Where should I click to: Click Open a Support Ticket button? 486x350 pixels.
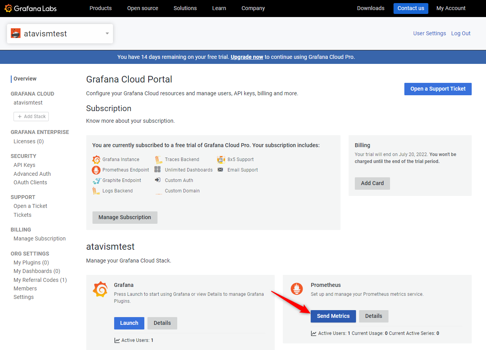[x=438, y=89]
